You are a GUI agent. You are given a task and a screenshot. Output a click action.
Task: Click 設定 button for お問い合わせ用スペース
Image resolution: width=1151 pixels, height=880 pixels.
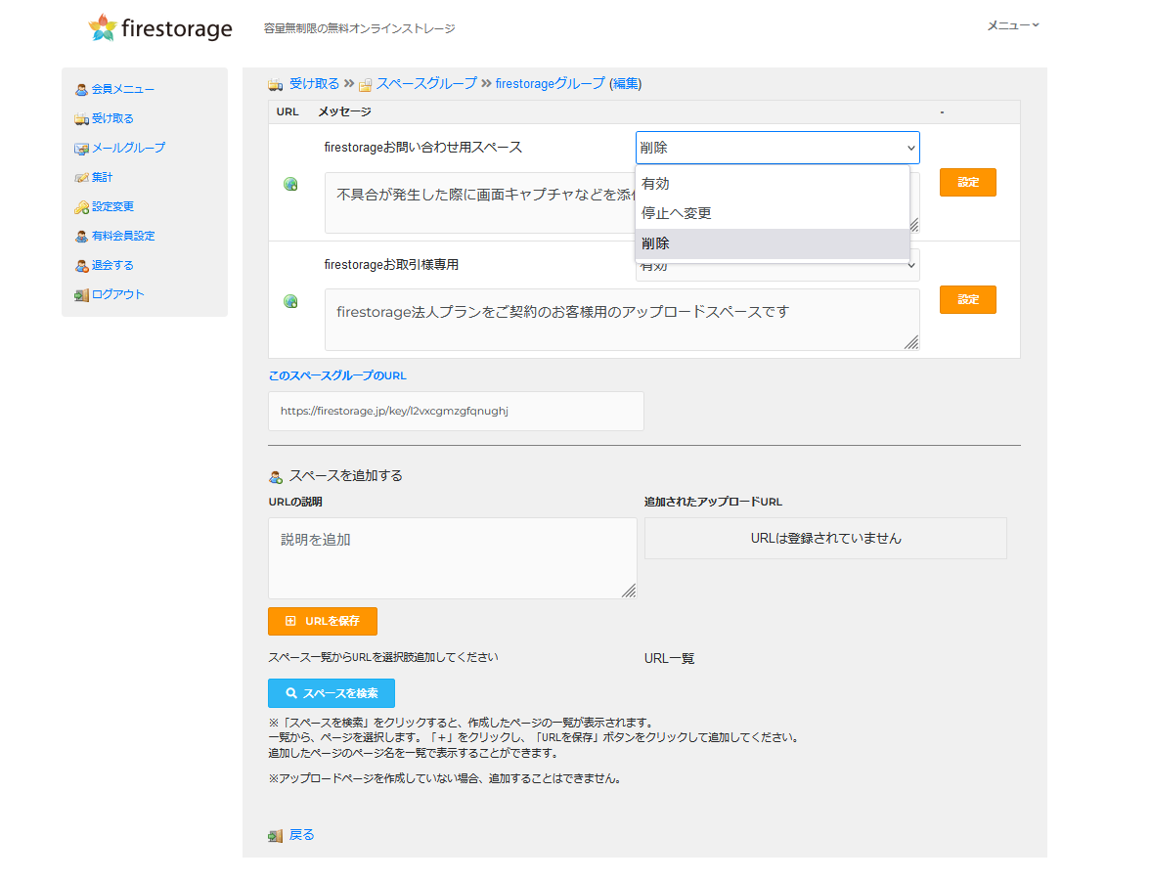(967, 182)
